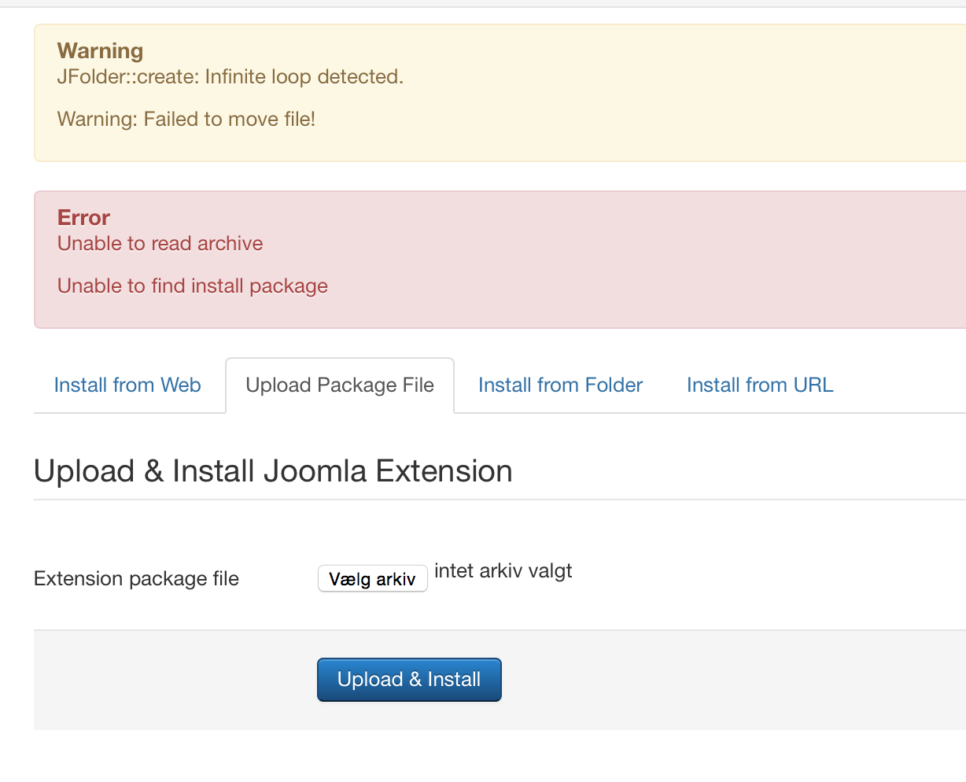Click the gray footer area beside Upload & Install
The width and height of the screenshot is (966, 782).
[708, 680]
